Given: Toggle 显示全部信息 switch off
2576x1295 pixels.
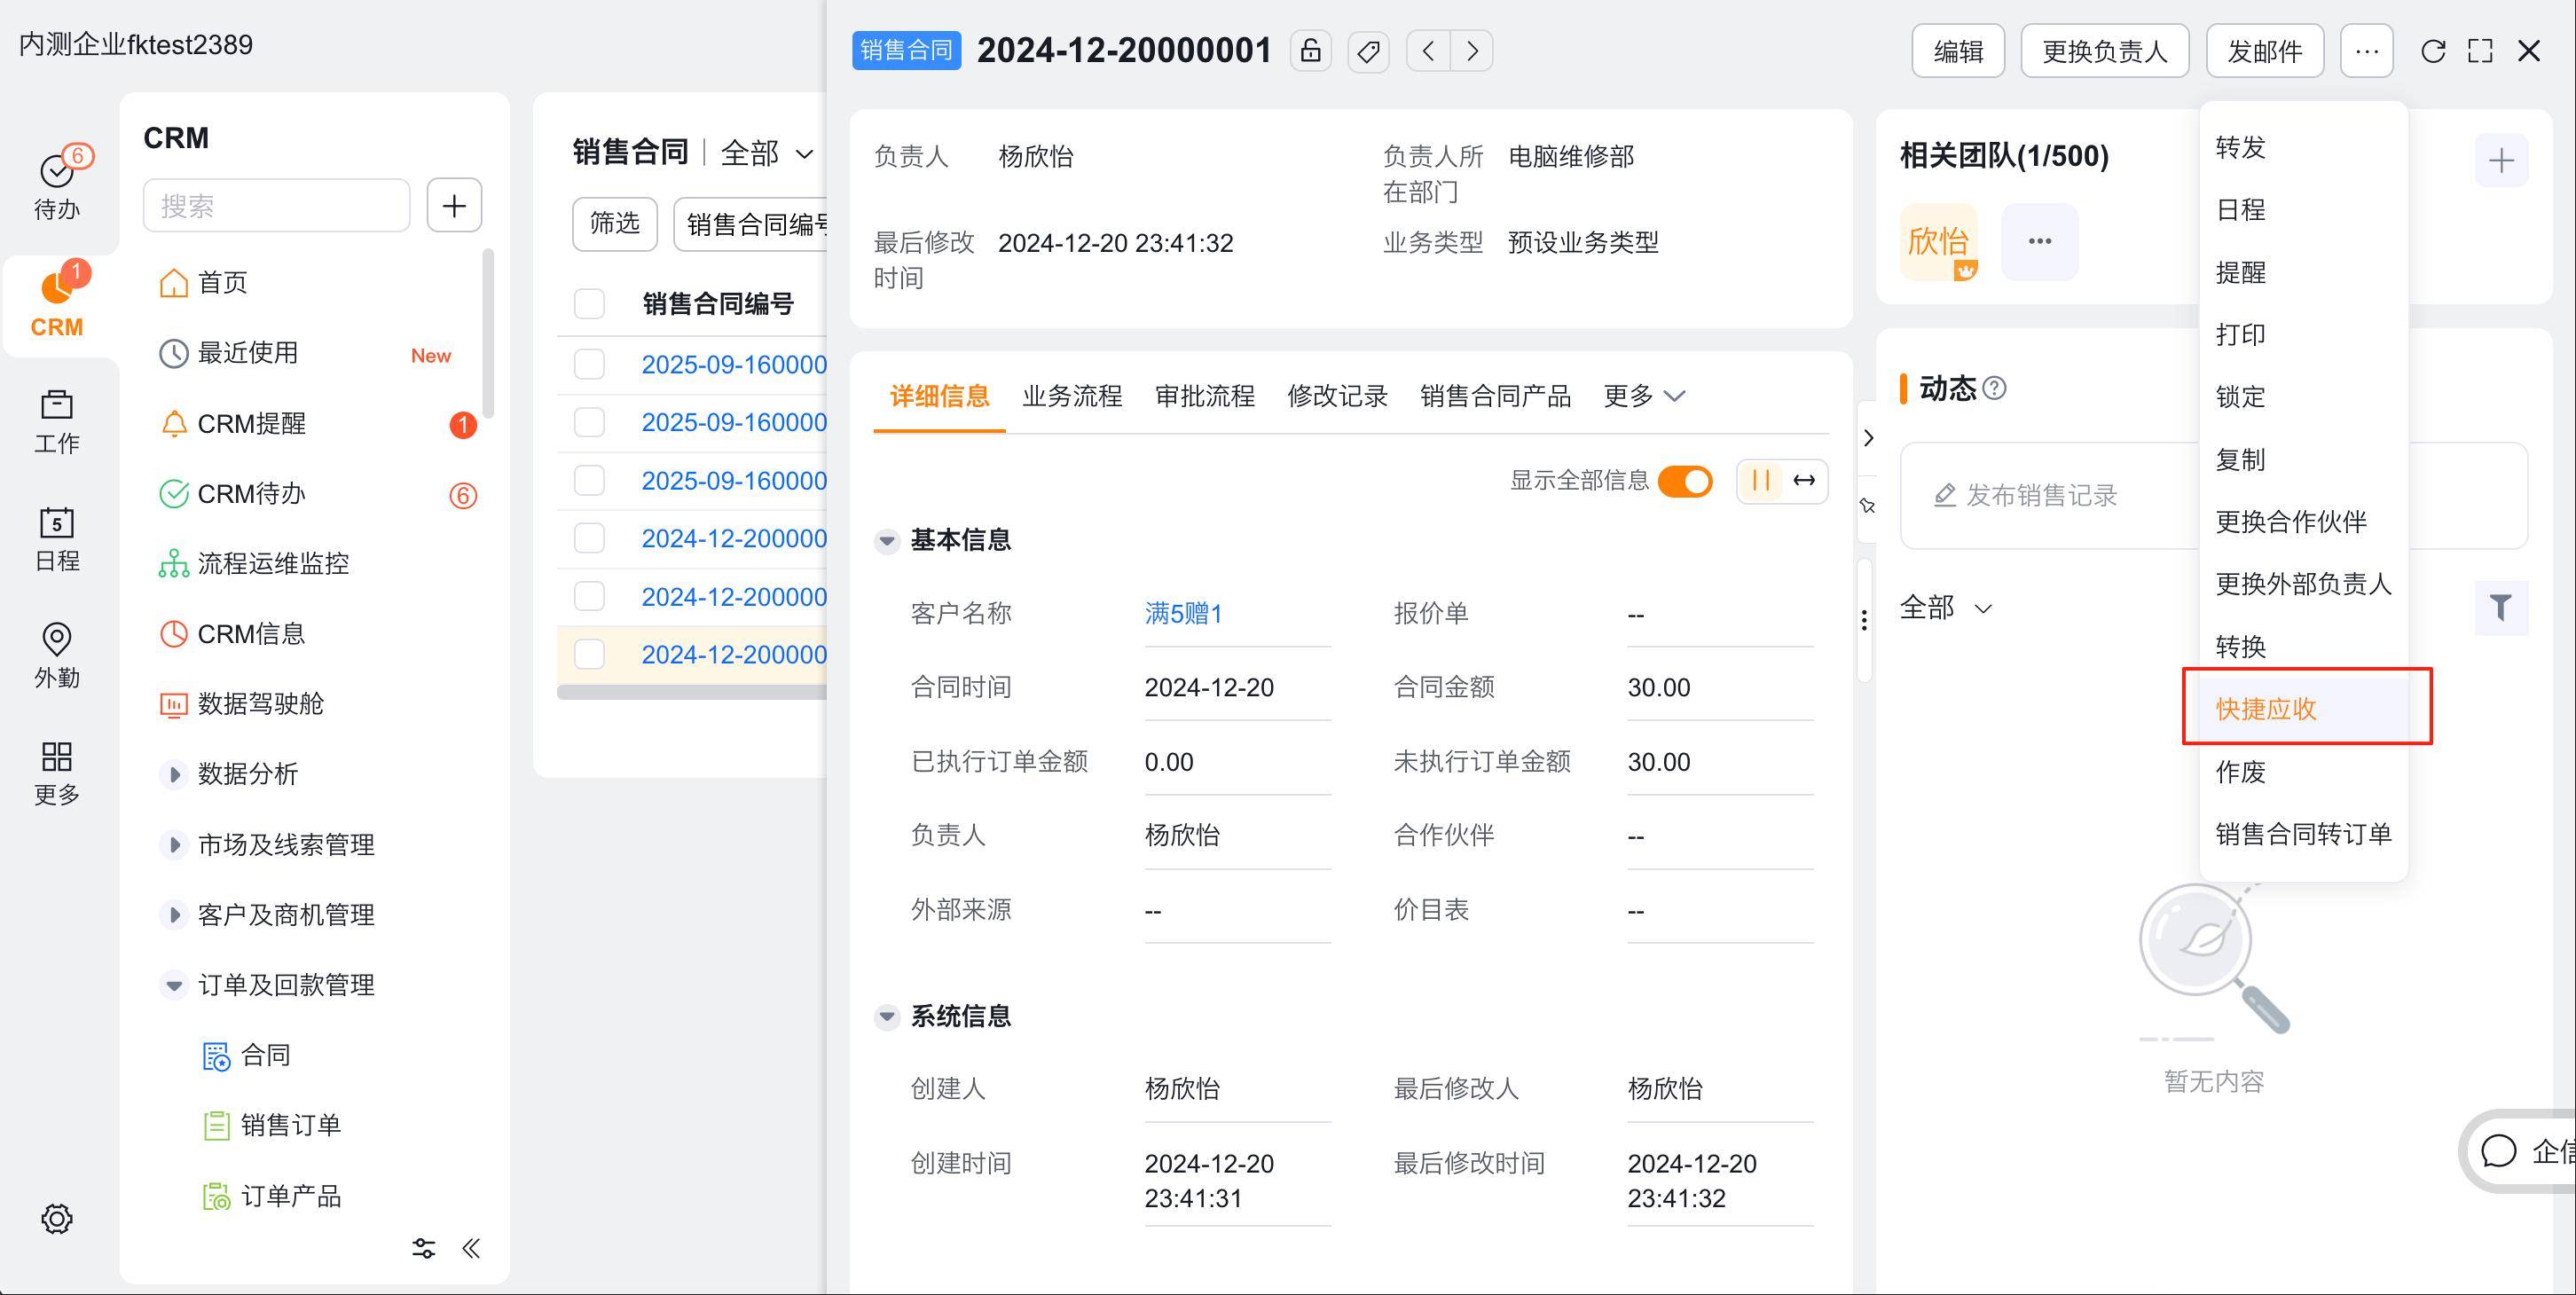Looking at the screenshot, I should pos(1685,481).
